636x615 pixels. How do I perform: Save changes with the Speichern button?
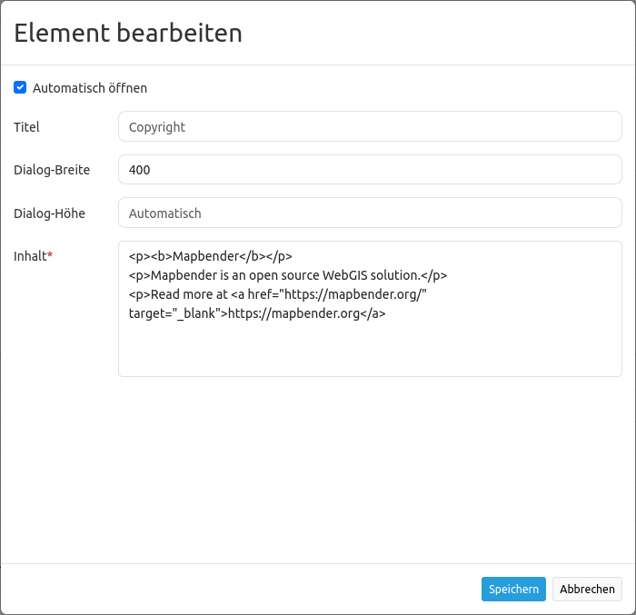(513, 589)
